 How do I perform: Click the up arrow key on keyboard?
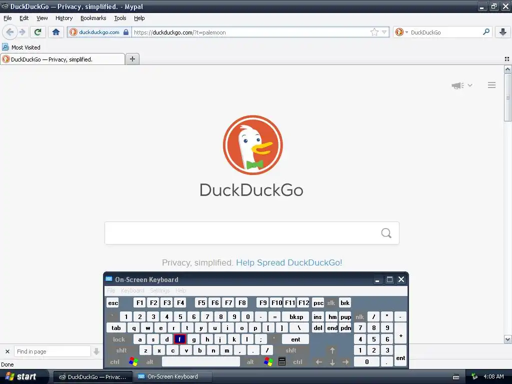click(x=332, y=350)
